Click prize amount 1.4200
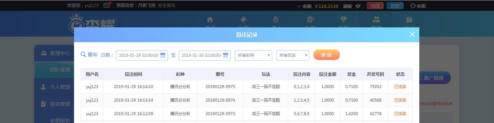Viewport: 494px width, 123px height. coord(352,114)
